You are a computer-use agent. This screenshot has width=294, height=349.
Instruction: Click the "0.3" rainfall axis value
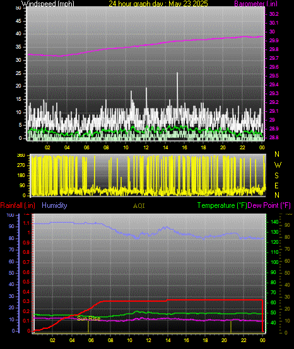coord(26,301)
